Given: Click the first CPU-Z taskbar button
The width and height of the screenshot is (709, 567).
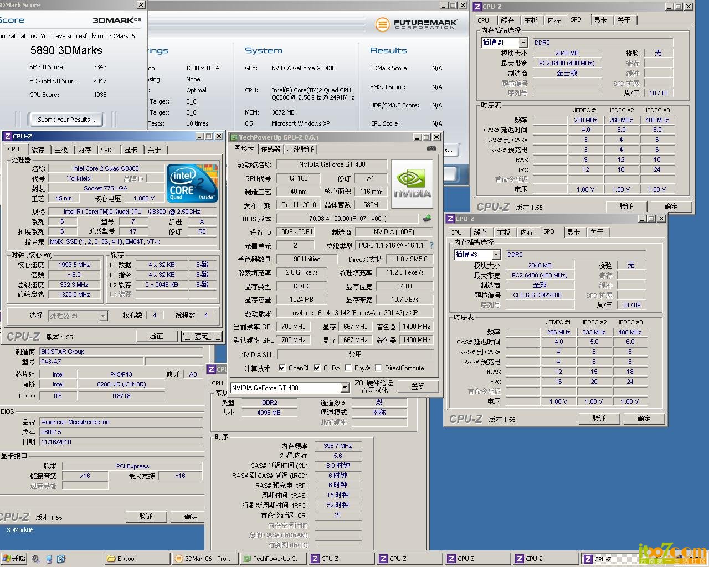Looking at the screenshot, I should (x=342, y=559).
